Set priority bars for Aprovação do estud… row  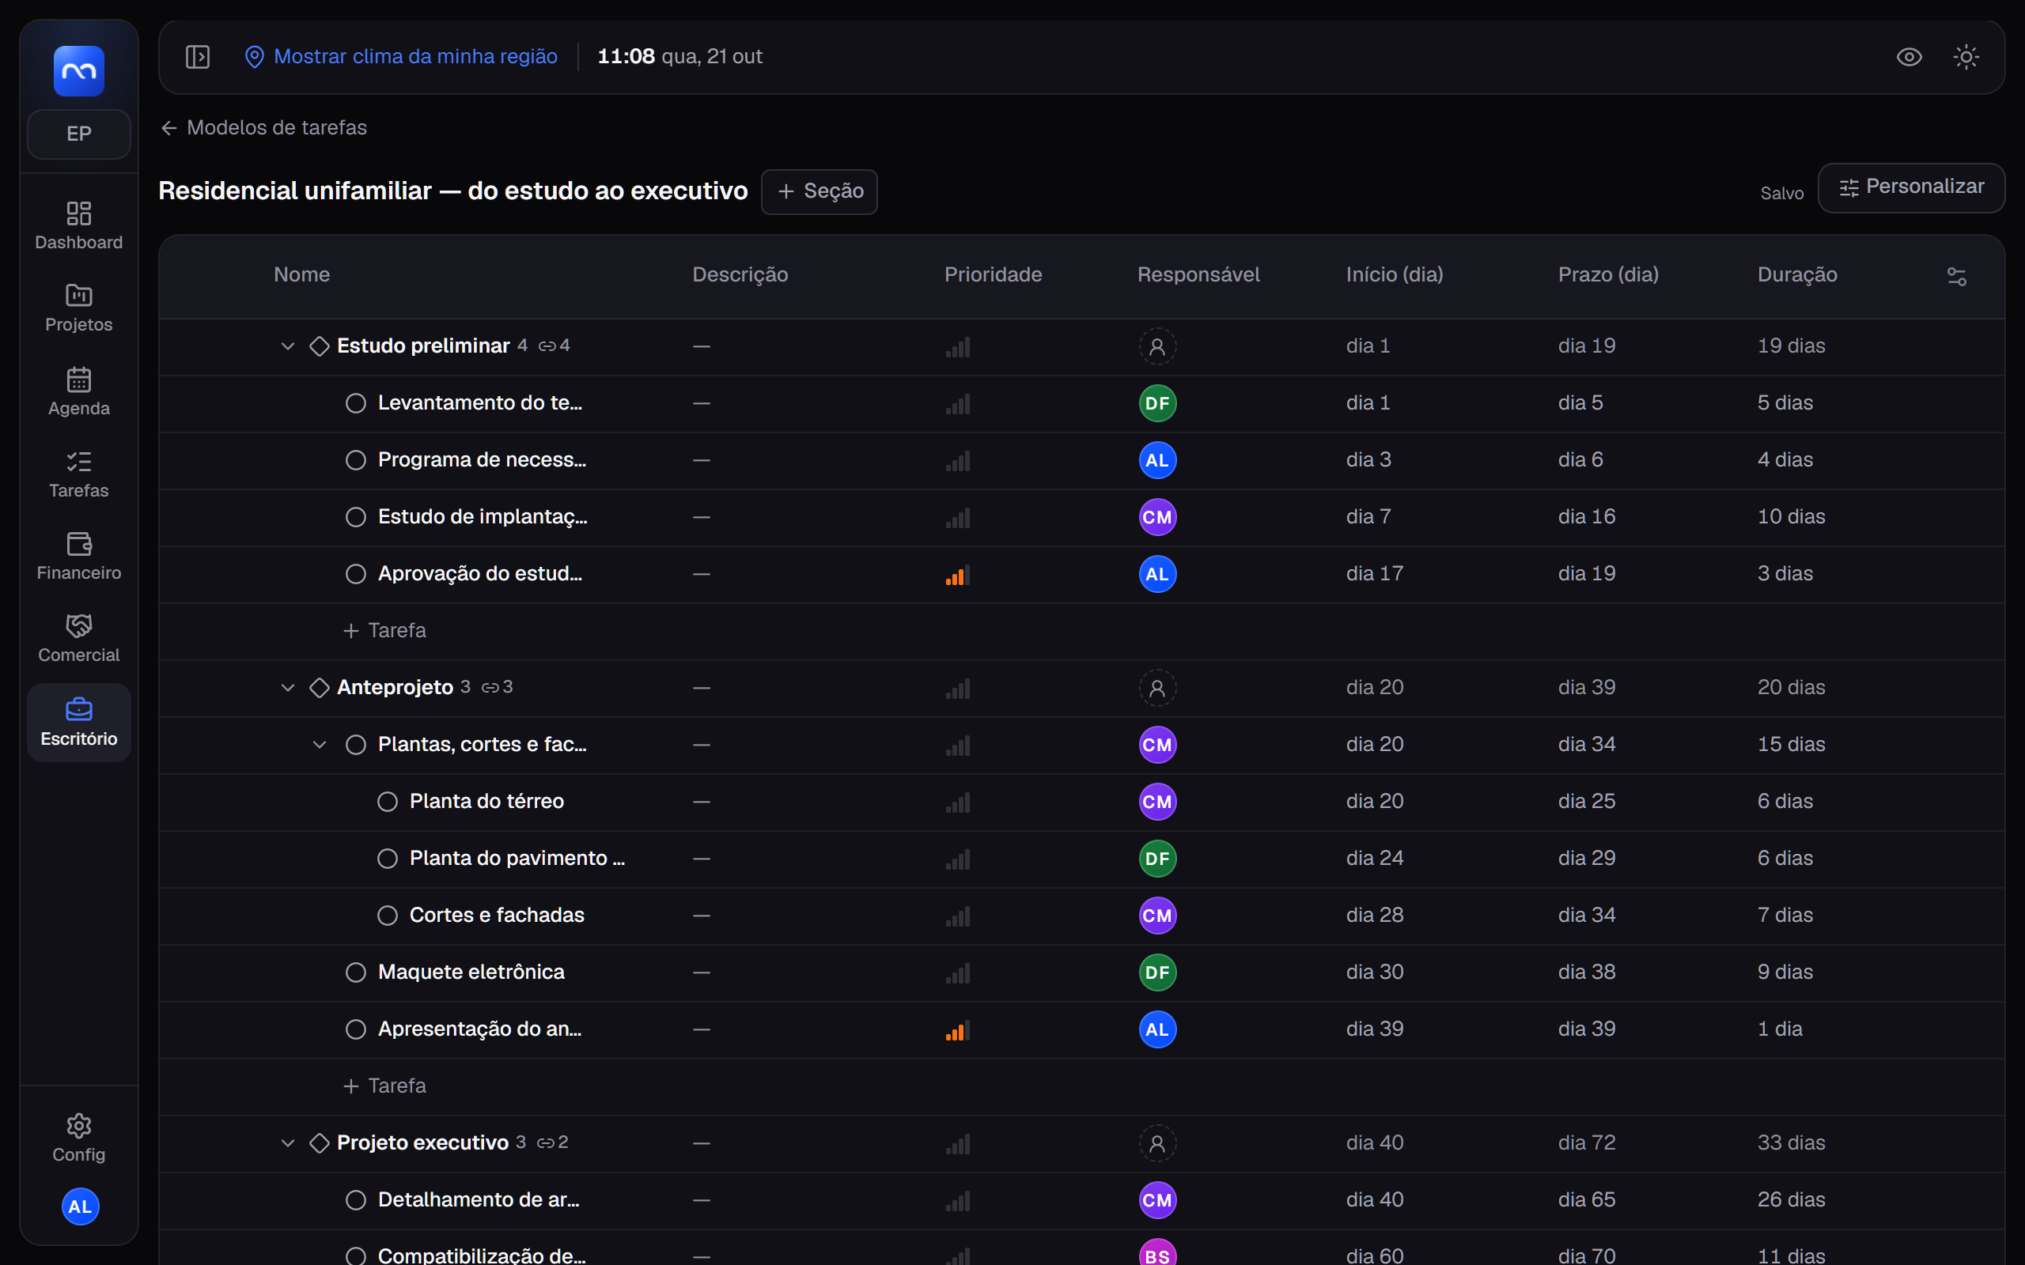coord(957,575)
